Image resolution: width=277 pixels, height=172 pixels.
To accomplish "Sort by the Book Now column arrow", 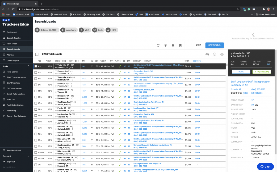I will click(202, 61).
